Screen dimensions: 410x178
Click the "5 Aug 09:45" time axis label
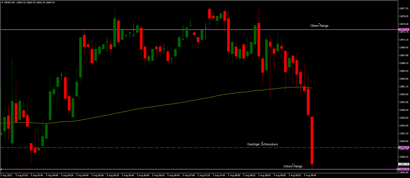(x=310, y=175)
